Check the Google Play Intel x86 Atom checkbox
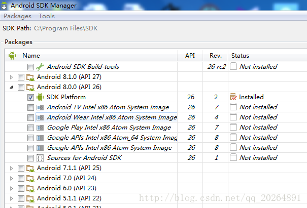307x208 pixels. (30, 128)
